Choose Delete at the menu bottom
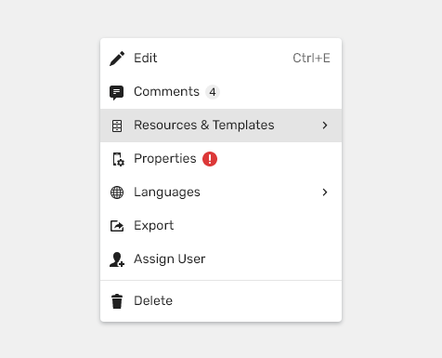Image resolution: width=442 pixels, height=358 pixels. [221, 301]
